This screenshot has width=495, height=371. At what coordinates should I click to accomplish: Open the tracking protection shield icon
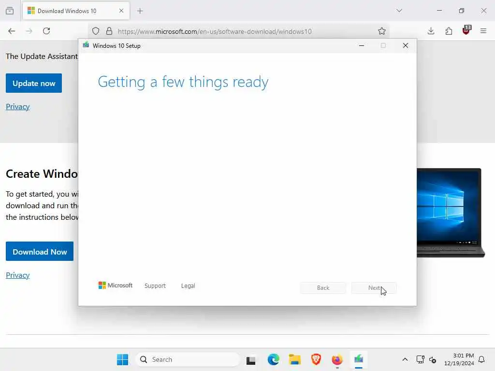(96, 31)
